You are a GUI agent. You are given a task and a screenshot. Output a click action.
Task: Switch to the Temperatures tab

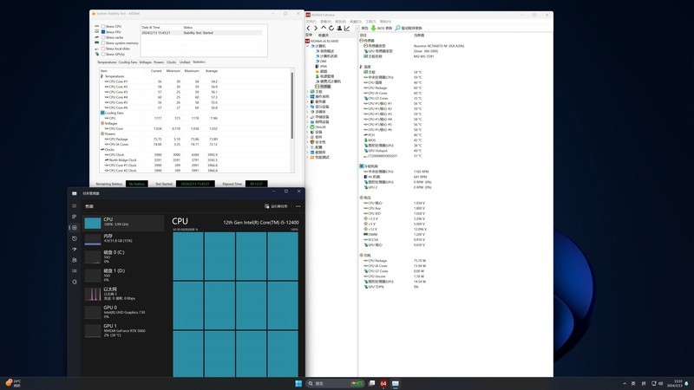[x=106, y=62]
